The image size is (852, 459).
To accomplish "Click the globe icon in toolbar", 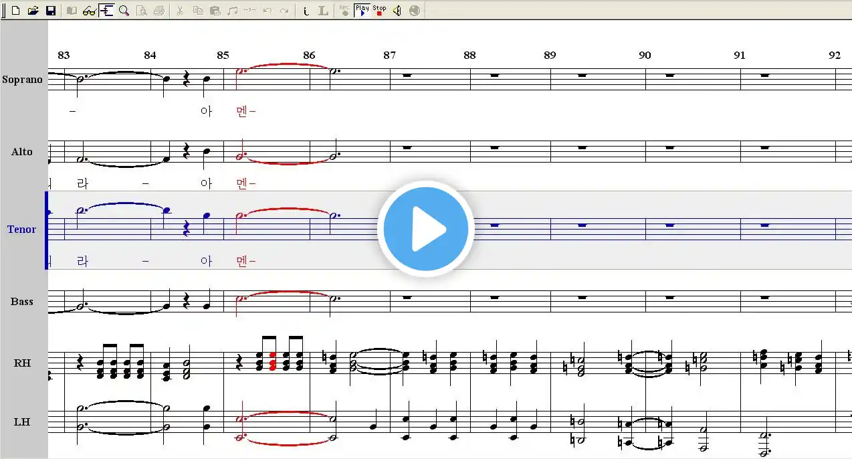I will pyautogui.click(x=415, y=11).
